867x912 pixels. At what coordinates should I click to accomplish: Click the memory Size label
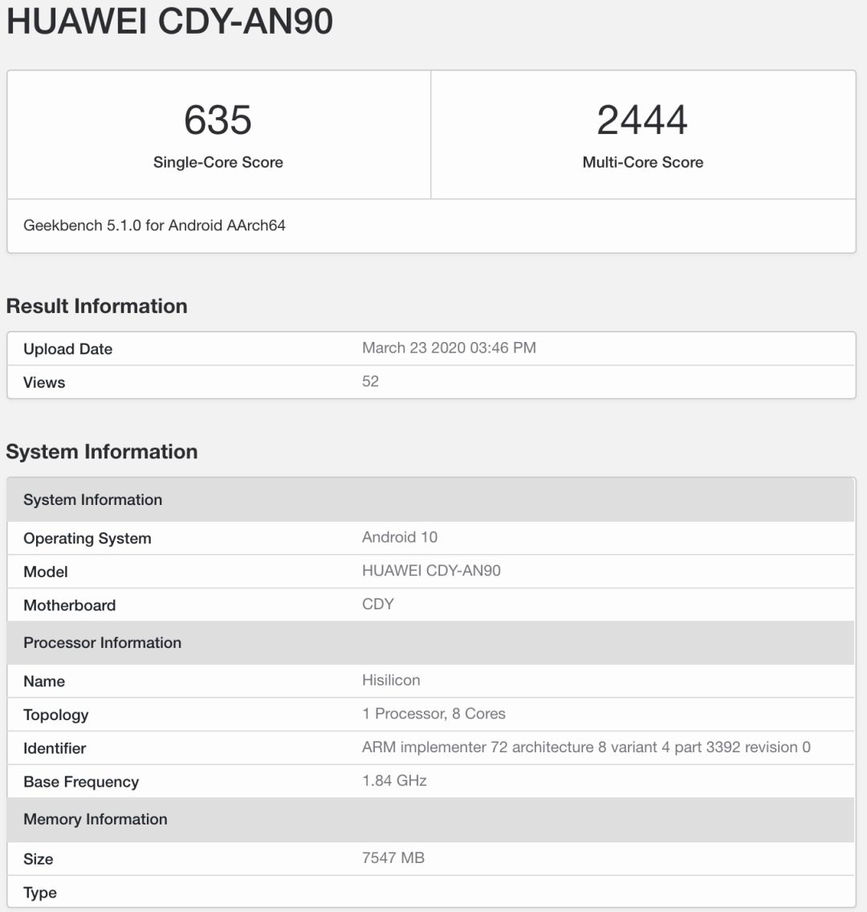[x=39, y=860]
